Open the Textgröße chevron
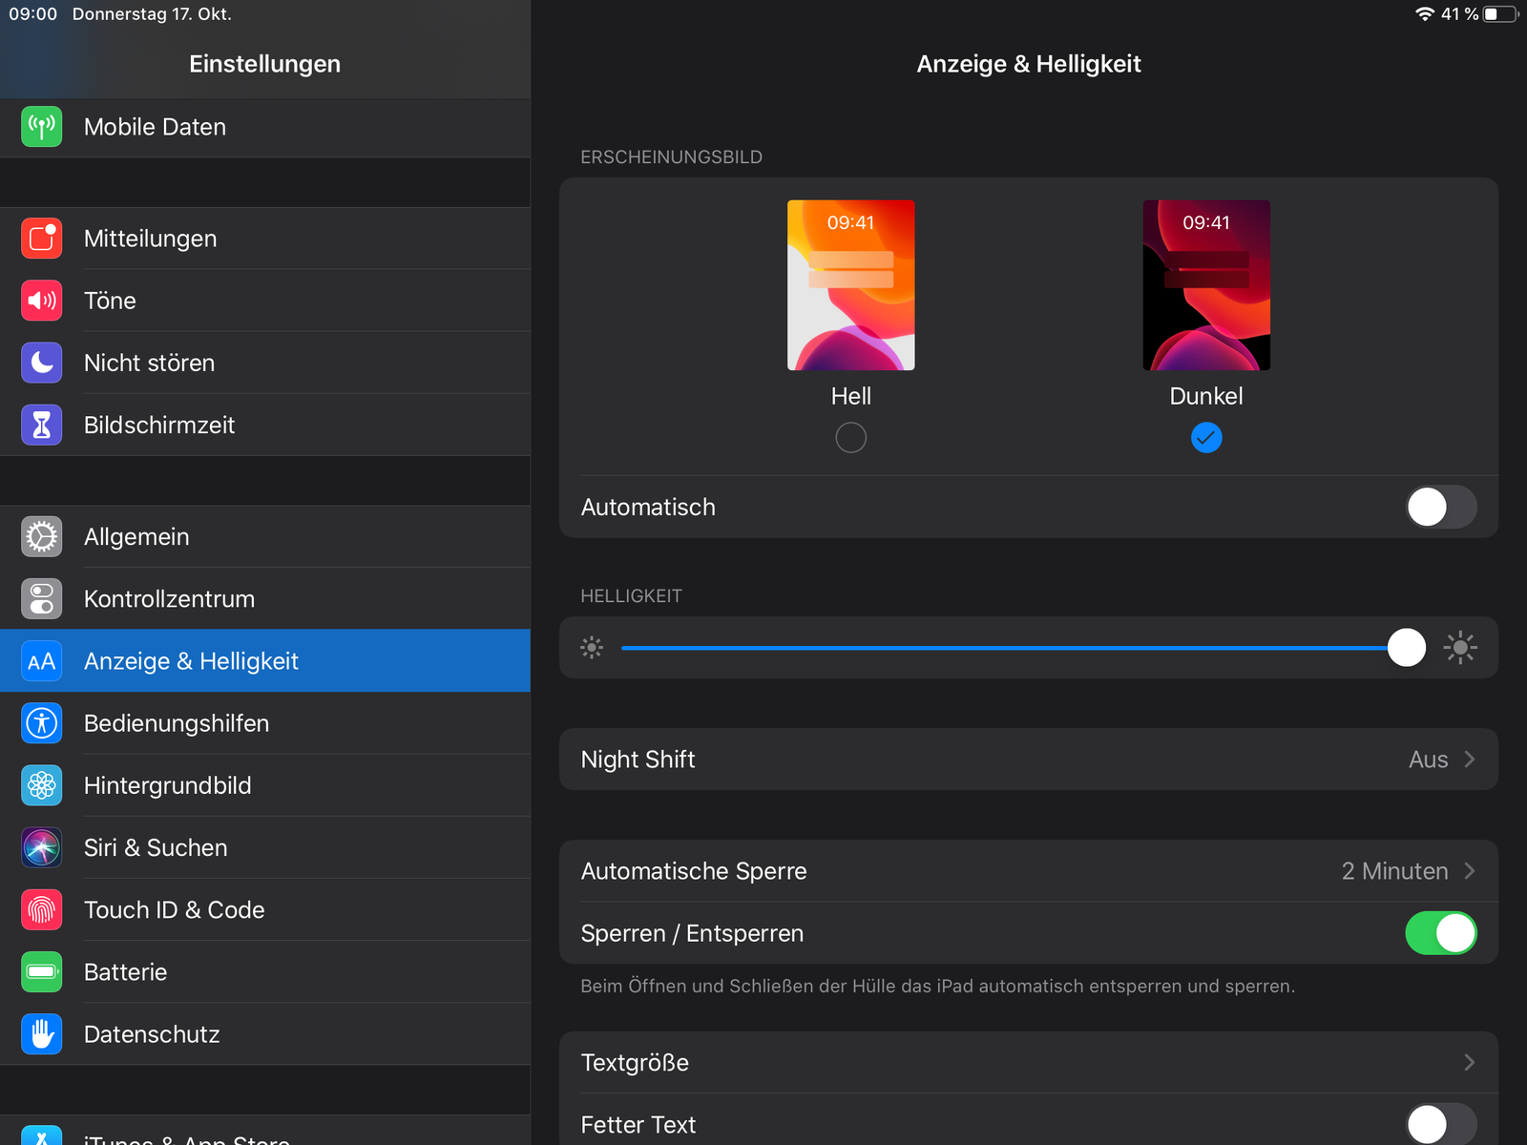The width and height of the screenshot is (1527, 1145). 1470,1062
